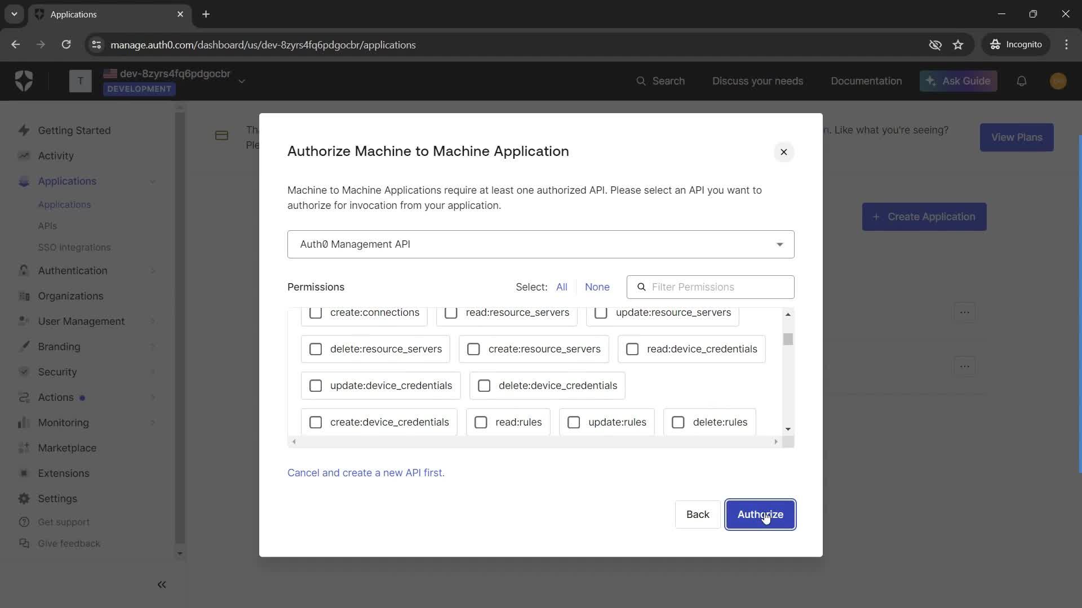Collapse the Applications sidebar section

point(153,181)
